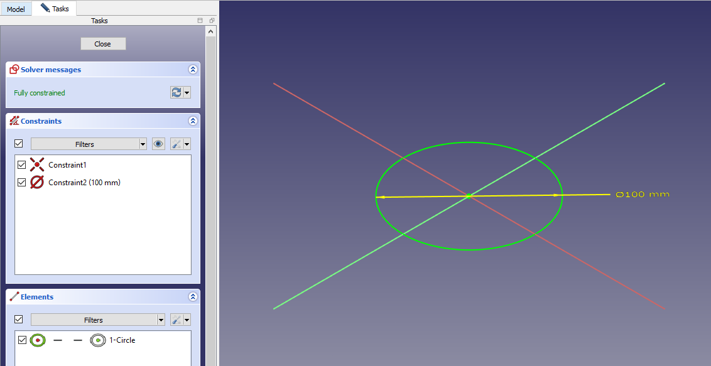Click the coincident icon beside Constraint1
711x366 pixels.
point(37,165)
